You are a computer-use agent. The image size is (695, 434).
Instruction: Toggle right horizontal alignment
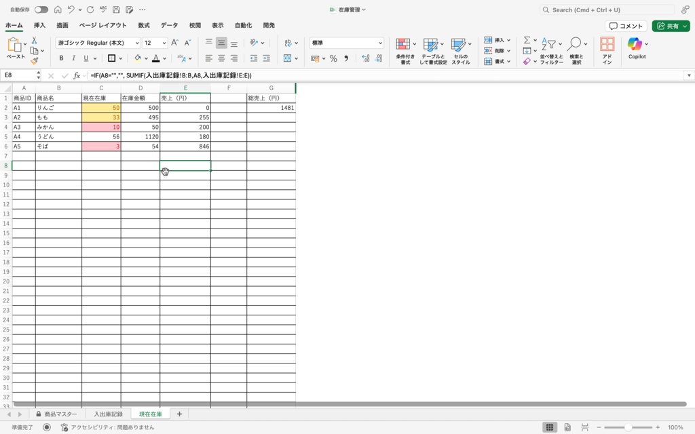coord(234,58)
